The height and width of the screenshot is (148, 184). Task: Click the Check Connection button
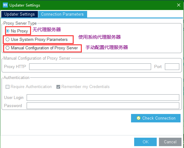(x=156, y=118)
